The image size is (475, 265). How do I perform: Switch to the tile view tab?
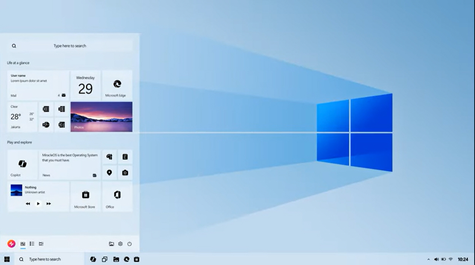pyautogui.click(x=23, y=244)
